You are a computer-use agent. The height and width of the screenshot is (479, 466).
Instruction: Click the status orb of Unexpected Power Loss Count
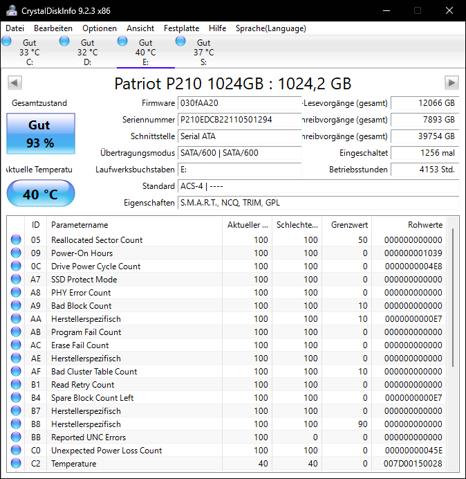pos(16,450)
